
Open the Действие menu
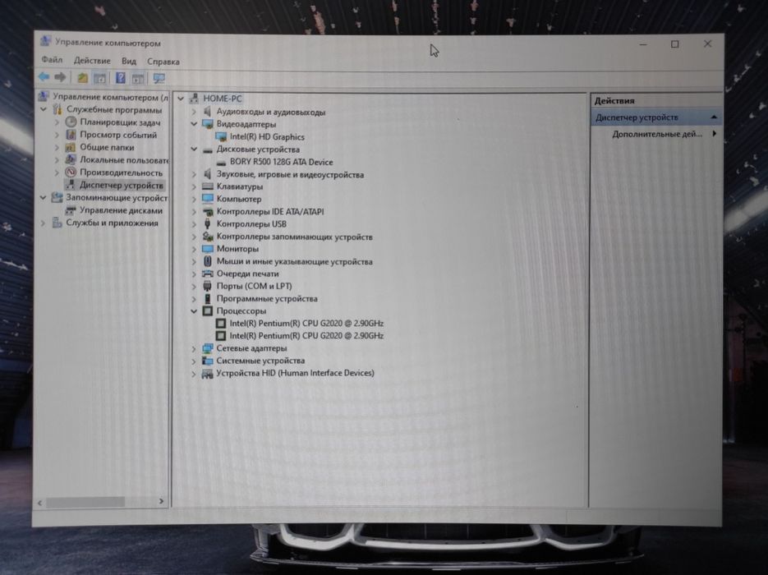[92, 61]
